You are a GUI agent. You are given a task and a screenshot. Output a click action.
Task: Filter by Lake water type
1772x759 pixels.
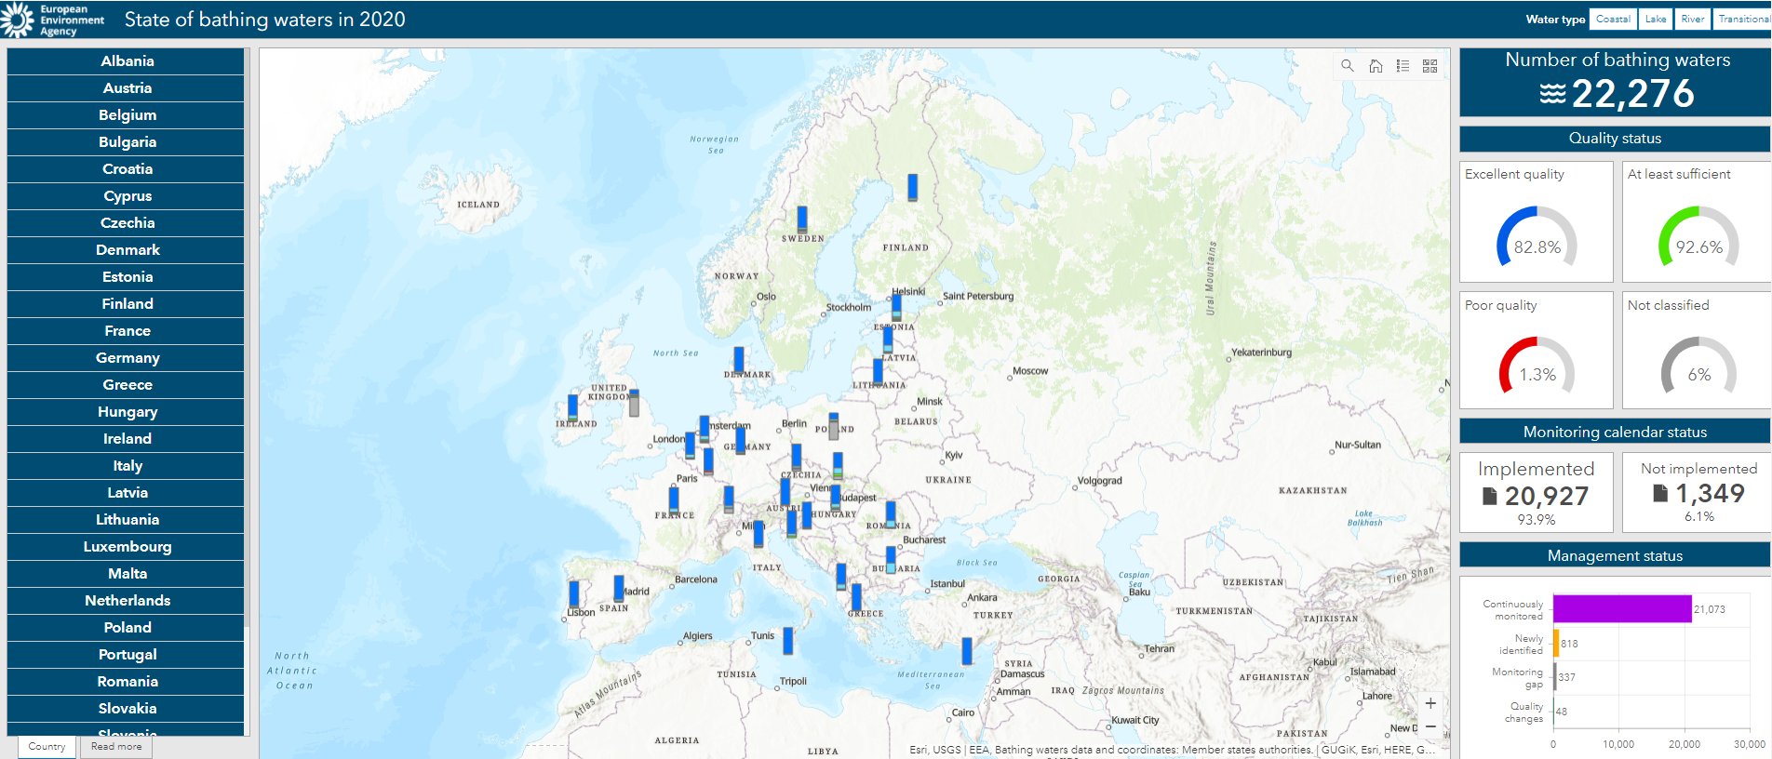(x=1656, y=19)
